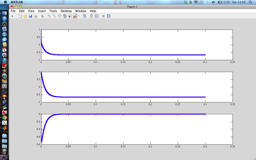Screen dimensions: 256x160
Task: Open the Desktop menu
Action: click(x=66, y=11)
